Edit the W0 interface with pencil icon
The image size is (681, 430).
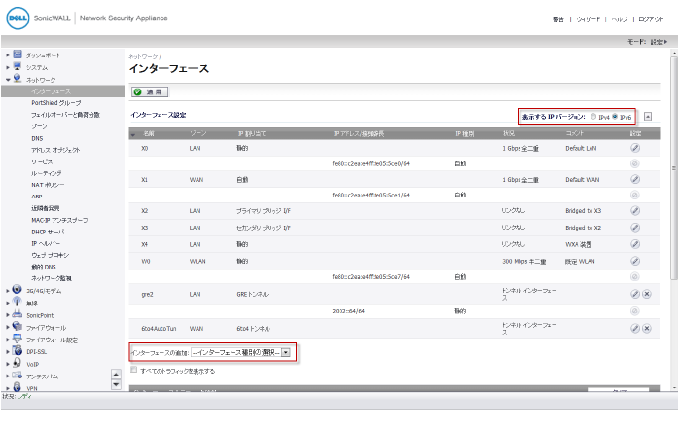coord(635,261)
